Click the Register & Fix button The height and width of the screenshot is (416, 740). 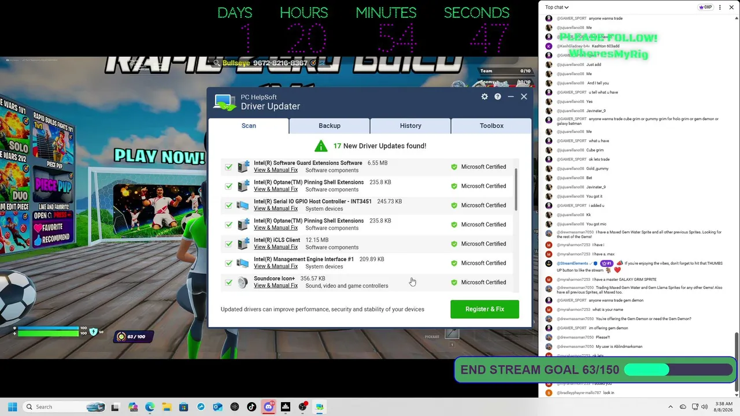[x=484, y=309]
